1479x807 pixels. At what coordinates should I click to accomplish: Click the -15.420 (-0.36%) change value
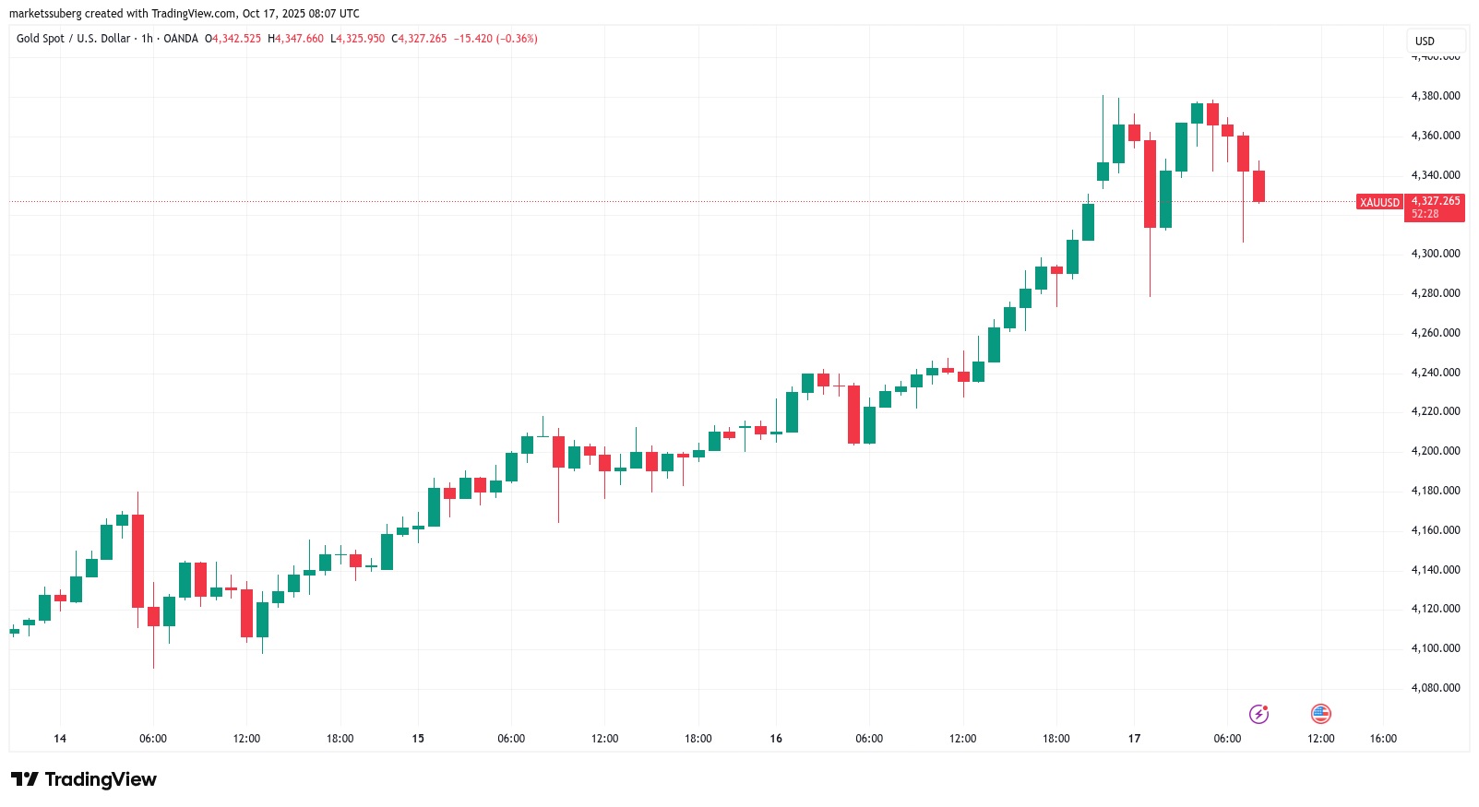click(495, 39)
